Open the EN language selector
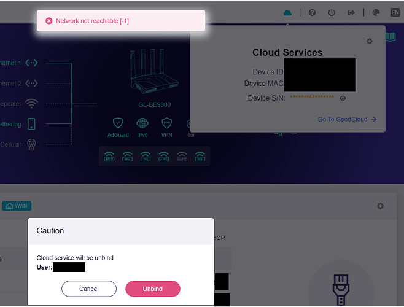 pyautogui.click(x=395, y=12)
